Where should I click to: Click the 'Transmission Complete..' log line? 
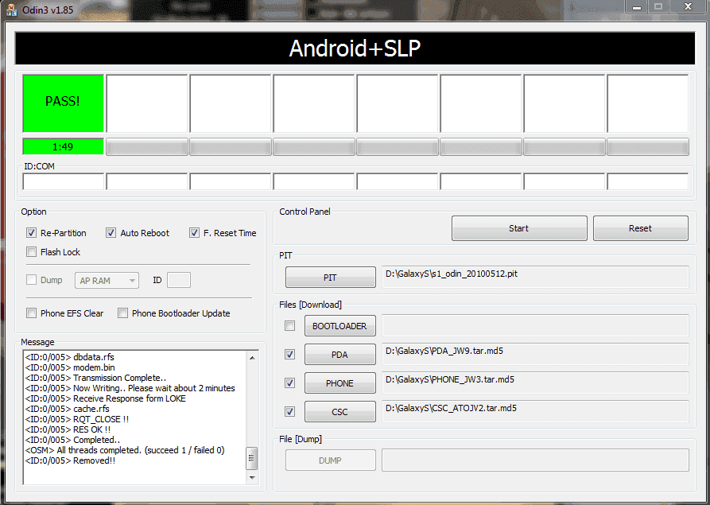[x=95, y=378]
